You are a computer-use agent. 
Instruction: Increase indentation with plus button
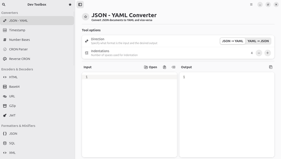pyautogui.click(x=268, y=53)
